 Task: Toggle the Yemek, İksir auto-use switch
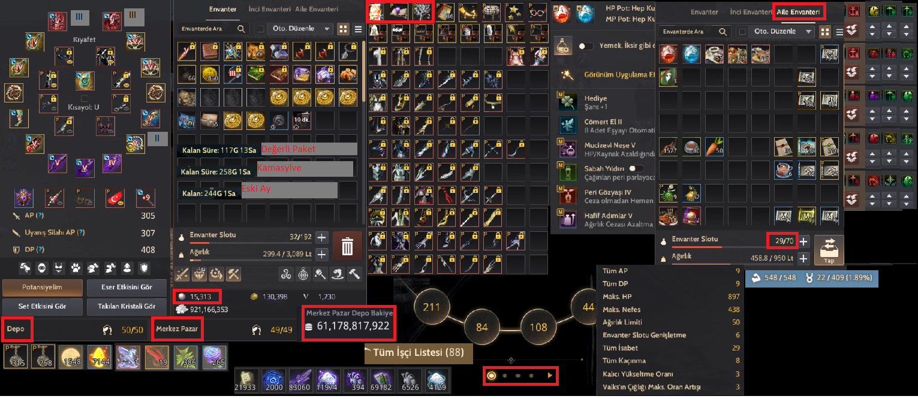pyautogui.click(x=588, y=46)
